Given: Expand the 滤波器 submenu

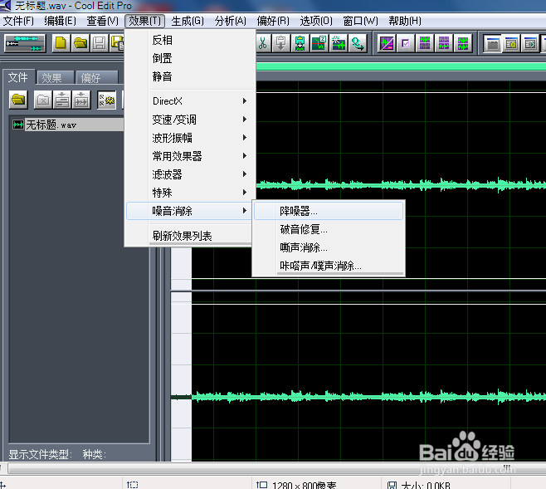Looking at the screenshot, I should tap(190, 174).
